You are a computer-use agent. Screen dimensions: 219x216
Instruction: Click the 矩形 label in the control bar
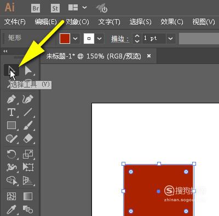pyautogui.click(x=15, y=38)
